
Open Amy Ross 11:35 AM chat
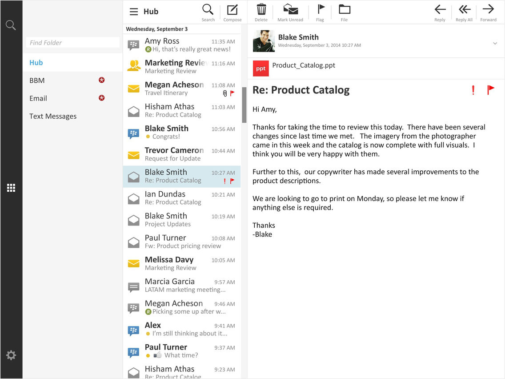point(182,45)
